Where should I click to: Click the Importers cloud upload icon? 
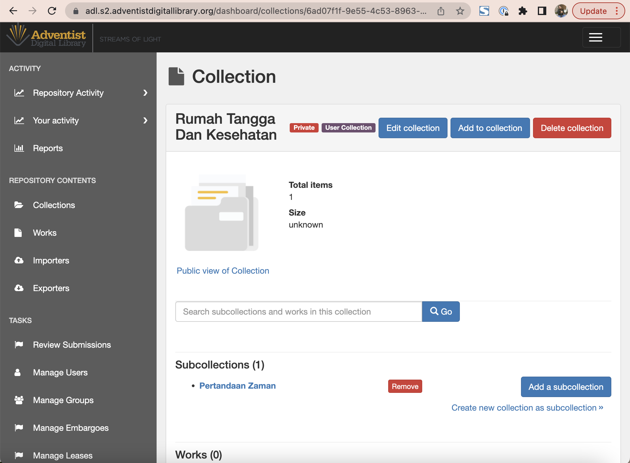[19, 260]
